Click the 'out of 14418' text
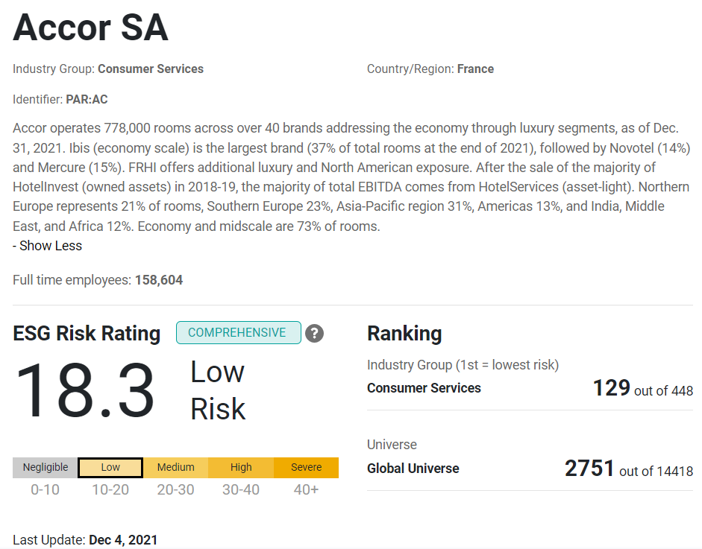The image size is (702, 549). click(656, 472)
